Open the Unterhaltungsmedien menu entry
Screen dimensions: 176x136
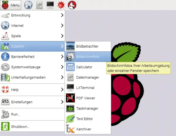tap(33, 77)
